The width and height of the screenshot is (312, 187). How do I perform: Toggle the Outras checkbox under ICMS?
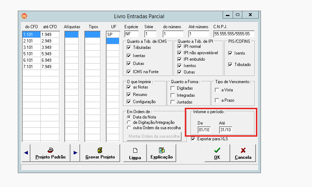(x=129, y=64)
